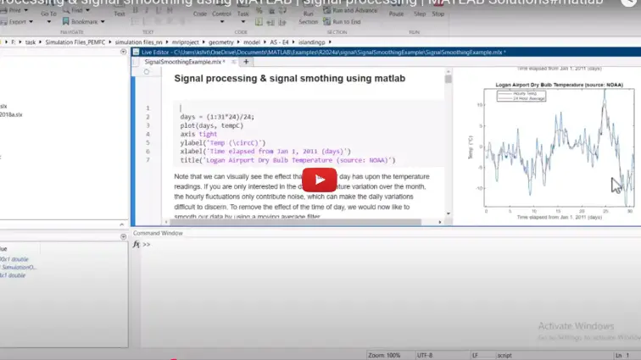This screenshot has height=360, width=641.
Task: Play the YouTube video
Action: [320, 180]
